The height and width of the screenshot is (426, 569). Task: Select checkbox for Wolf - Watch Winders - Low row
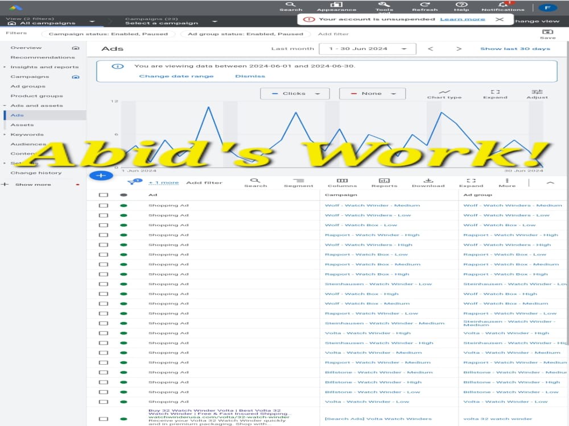click(104, 215)
